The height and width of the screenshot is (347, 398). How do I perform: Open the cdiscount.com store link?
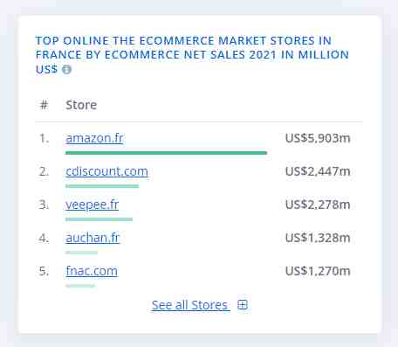click(106, 171)
